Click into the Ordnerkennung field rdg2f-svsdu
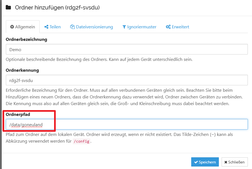The image size is (252, 169). pyautogui.click(x=127, y=80)
